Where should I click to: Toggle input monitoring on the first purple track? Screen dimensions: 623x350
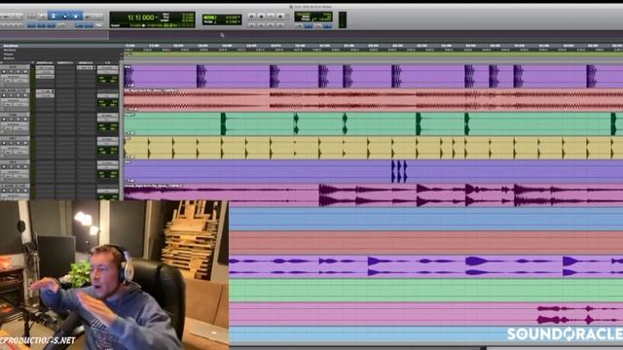click(x=11, y=72)
